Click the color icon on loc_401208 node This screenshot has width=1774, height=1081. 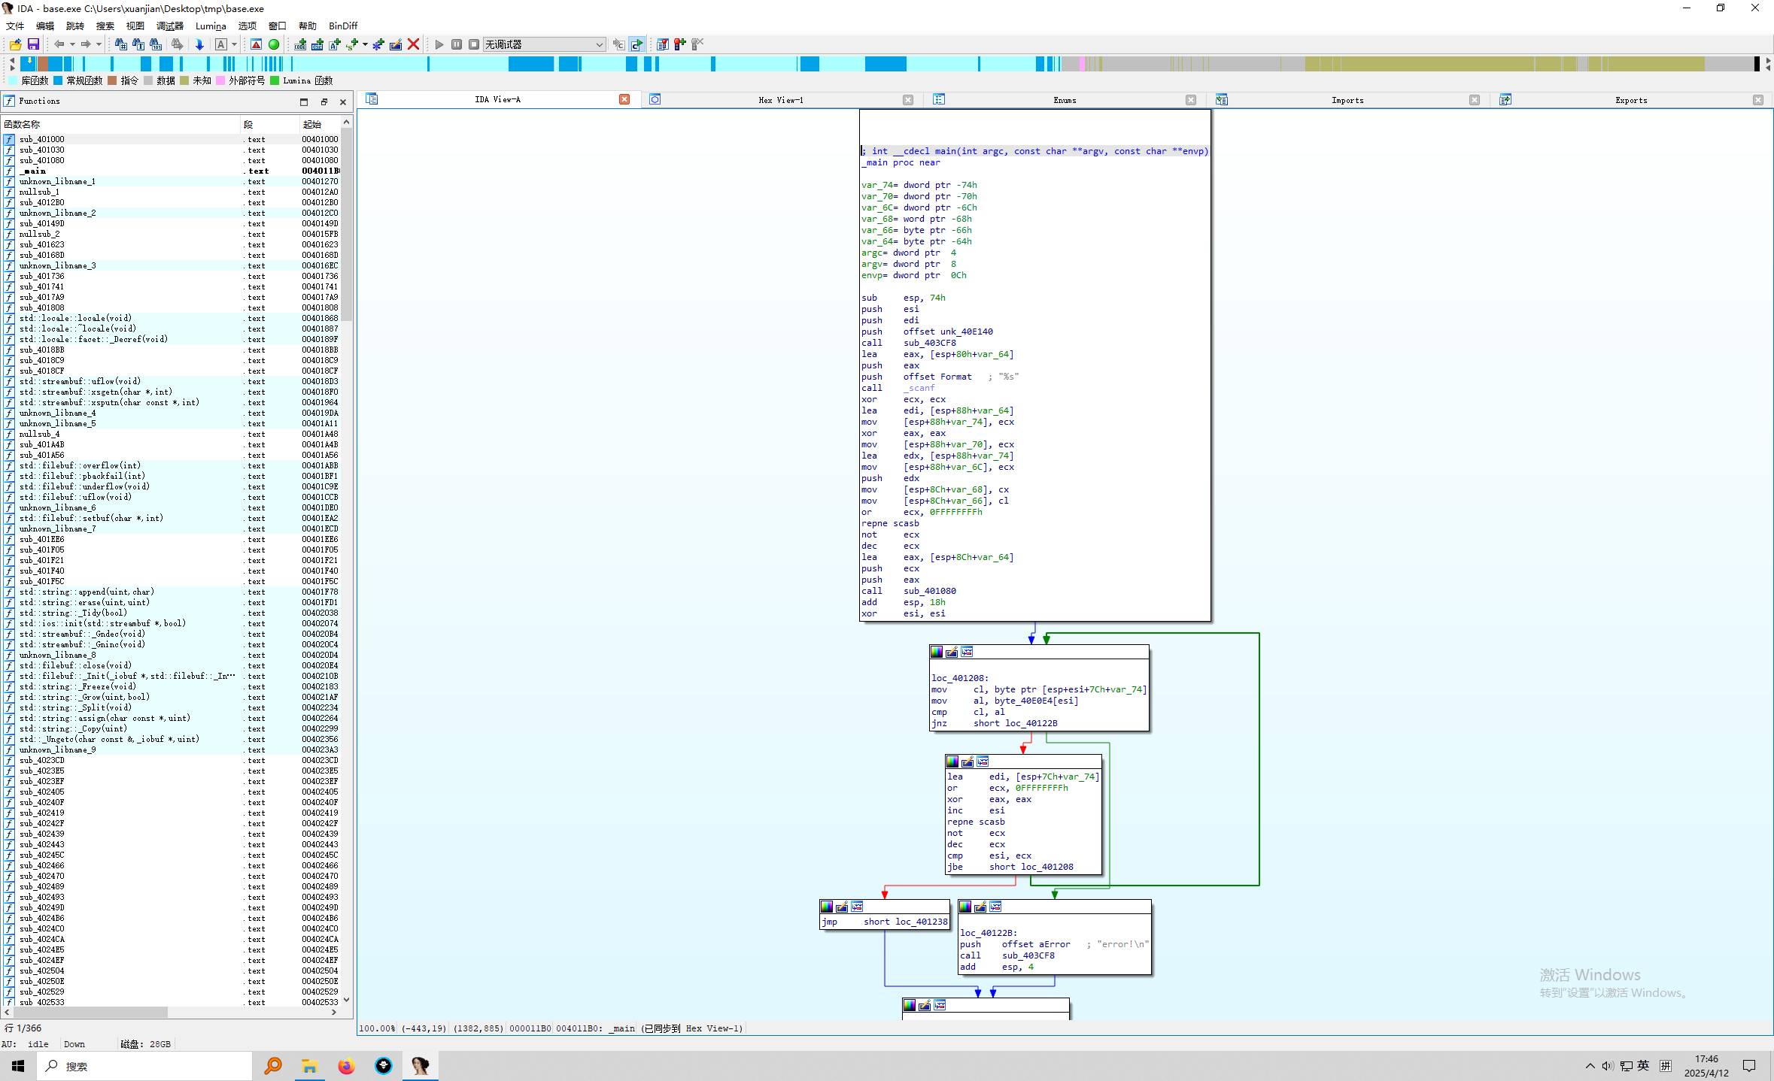click(937, 652)
